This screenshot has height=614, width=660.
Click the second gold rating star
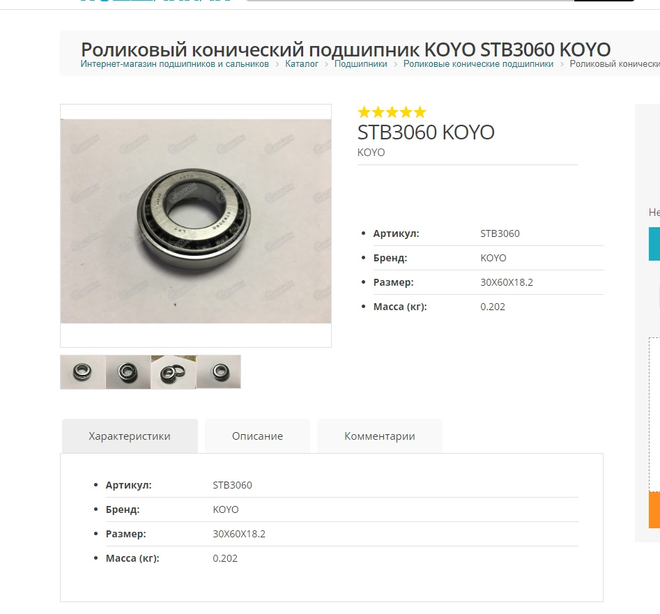378,112
